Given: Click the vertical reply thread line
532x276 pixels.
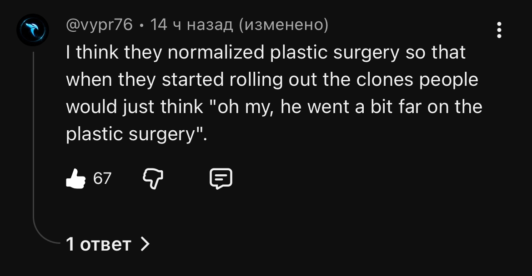Looking at the screenshot, I should point(33,136).
